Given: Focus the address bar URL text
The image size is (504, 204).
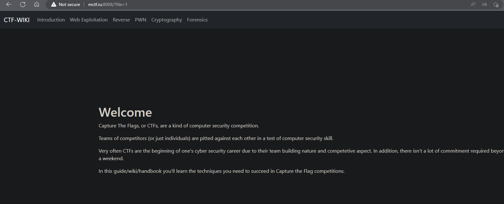Looking at the screenshot, I should point(108,4).
